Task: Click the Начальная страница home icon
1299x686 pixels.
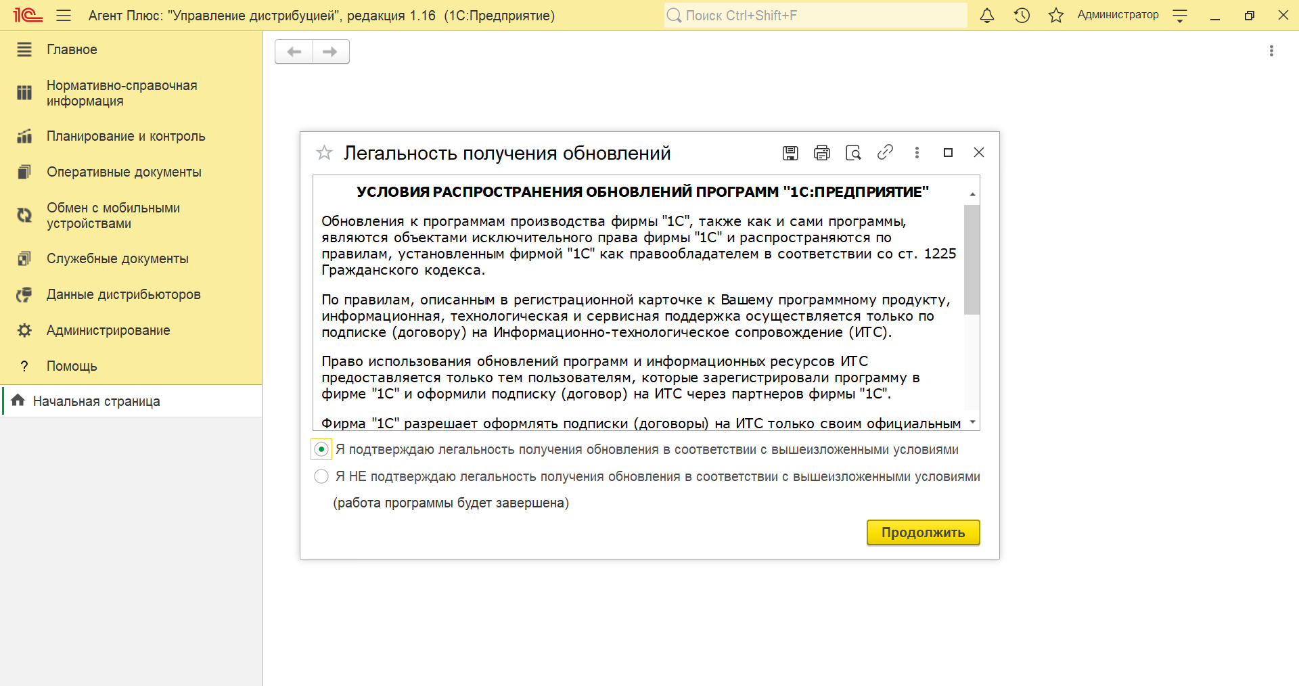Action: (18, 400)
